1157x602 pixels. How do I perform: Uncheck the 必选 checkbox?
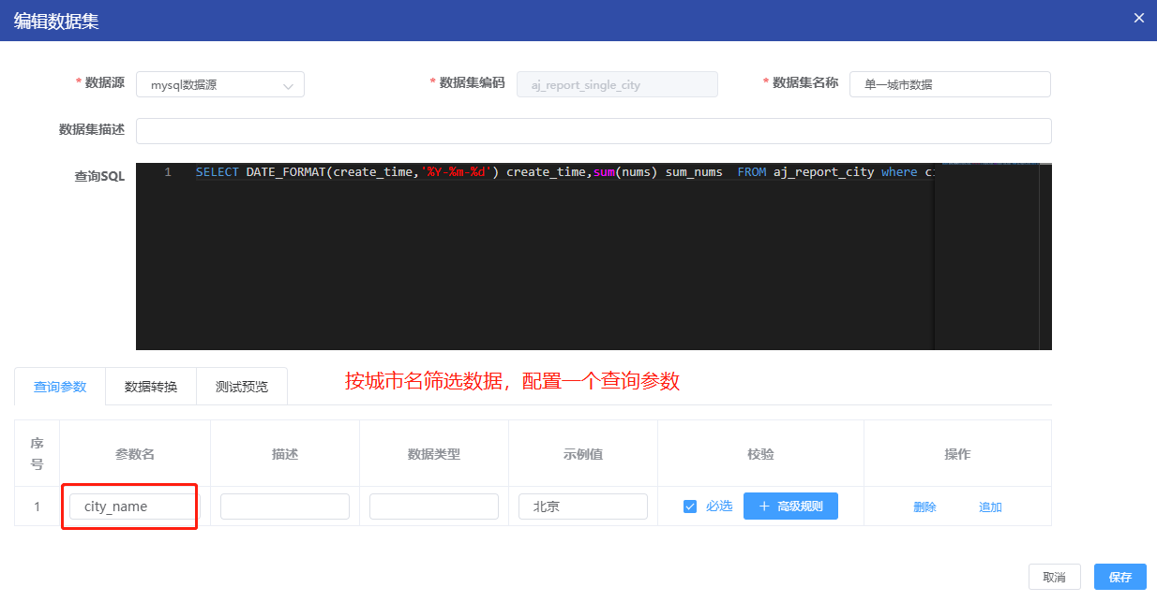click(x=690, y=507)
